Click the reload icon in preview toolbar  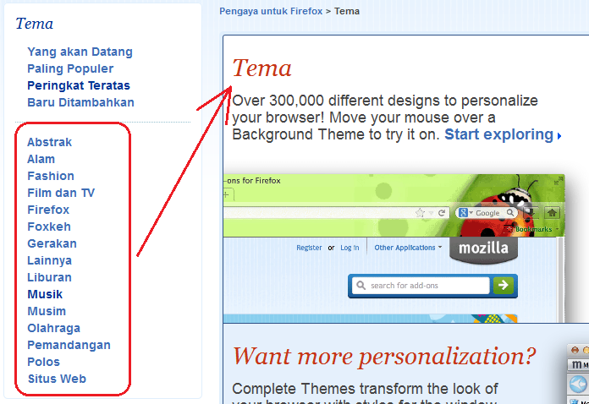(x=442, y=213)
